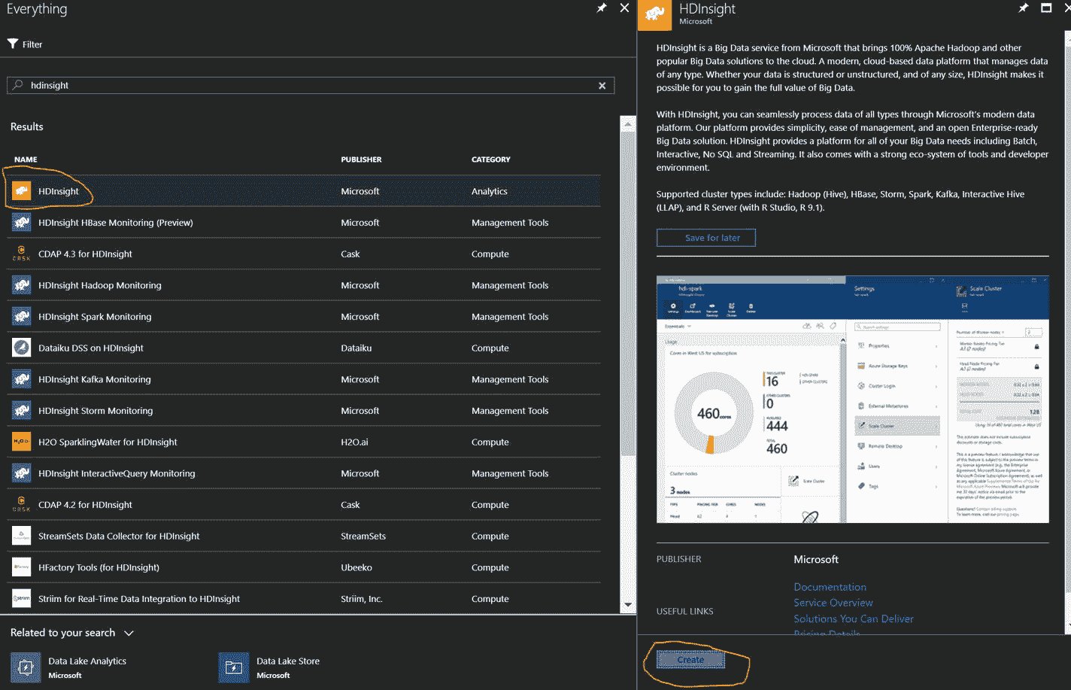The width and height of the screenshot is (1071, 690).
Task: Click the Ubeeko publisher cell
Action: pos(356,567)
